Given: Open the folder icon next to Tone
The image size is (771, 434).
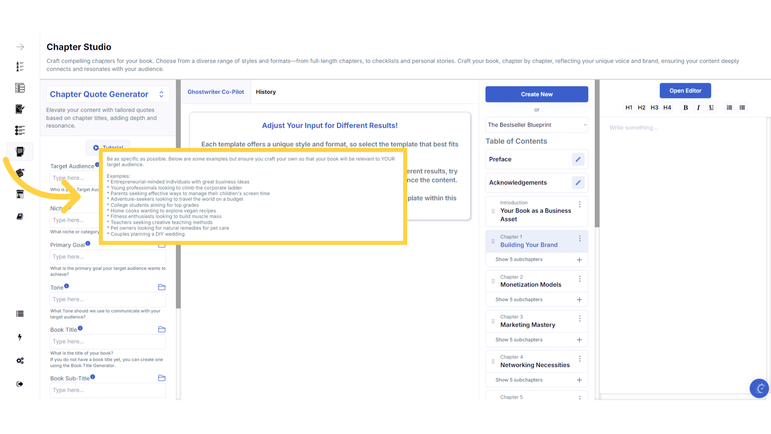Looking at the screenshot, I should pos(162,287).
